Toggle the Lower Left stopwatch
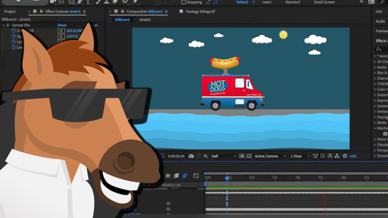388x218 pixels. (x=14, y=42)
